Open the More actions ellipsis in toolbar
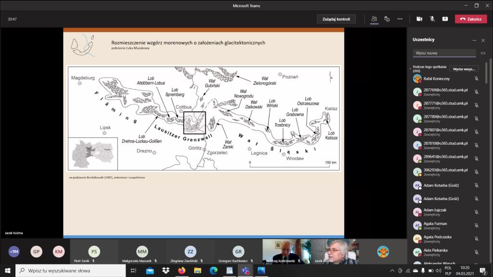 coord(400,19)
